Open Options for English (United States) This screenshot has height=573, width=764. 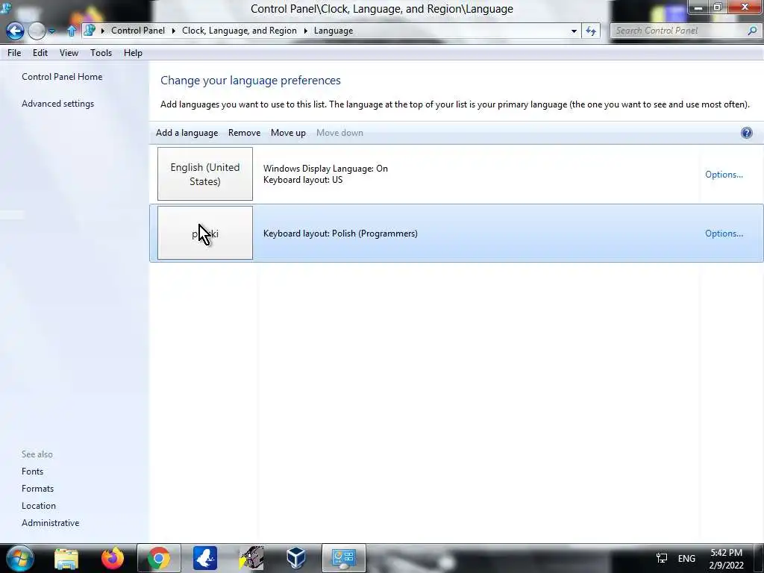click(724, 175)
